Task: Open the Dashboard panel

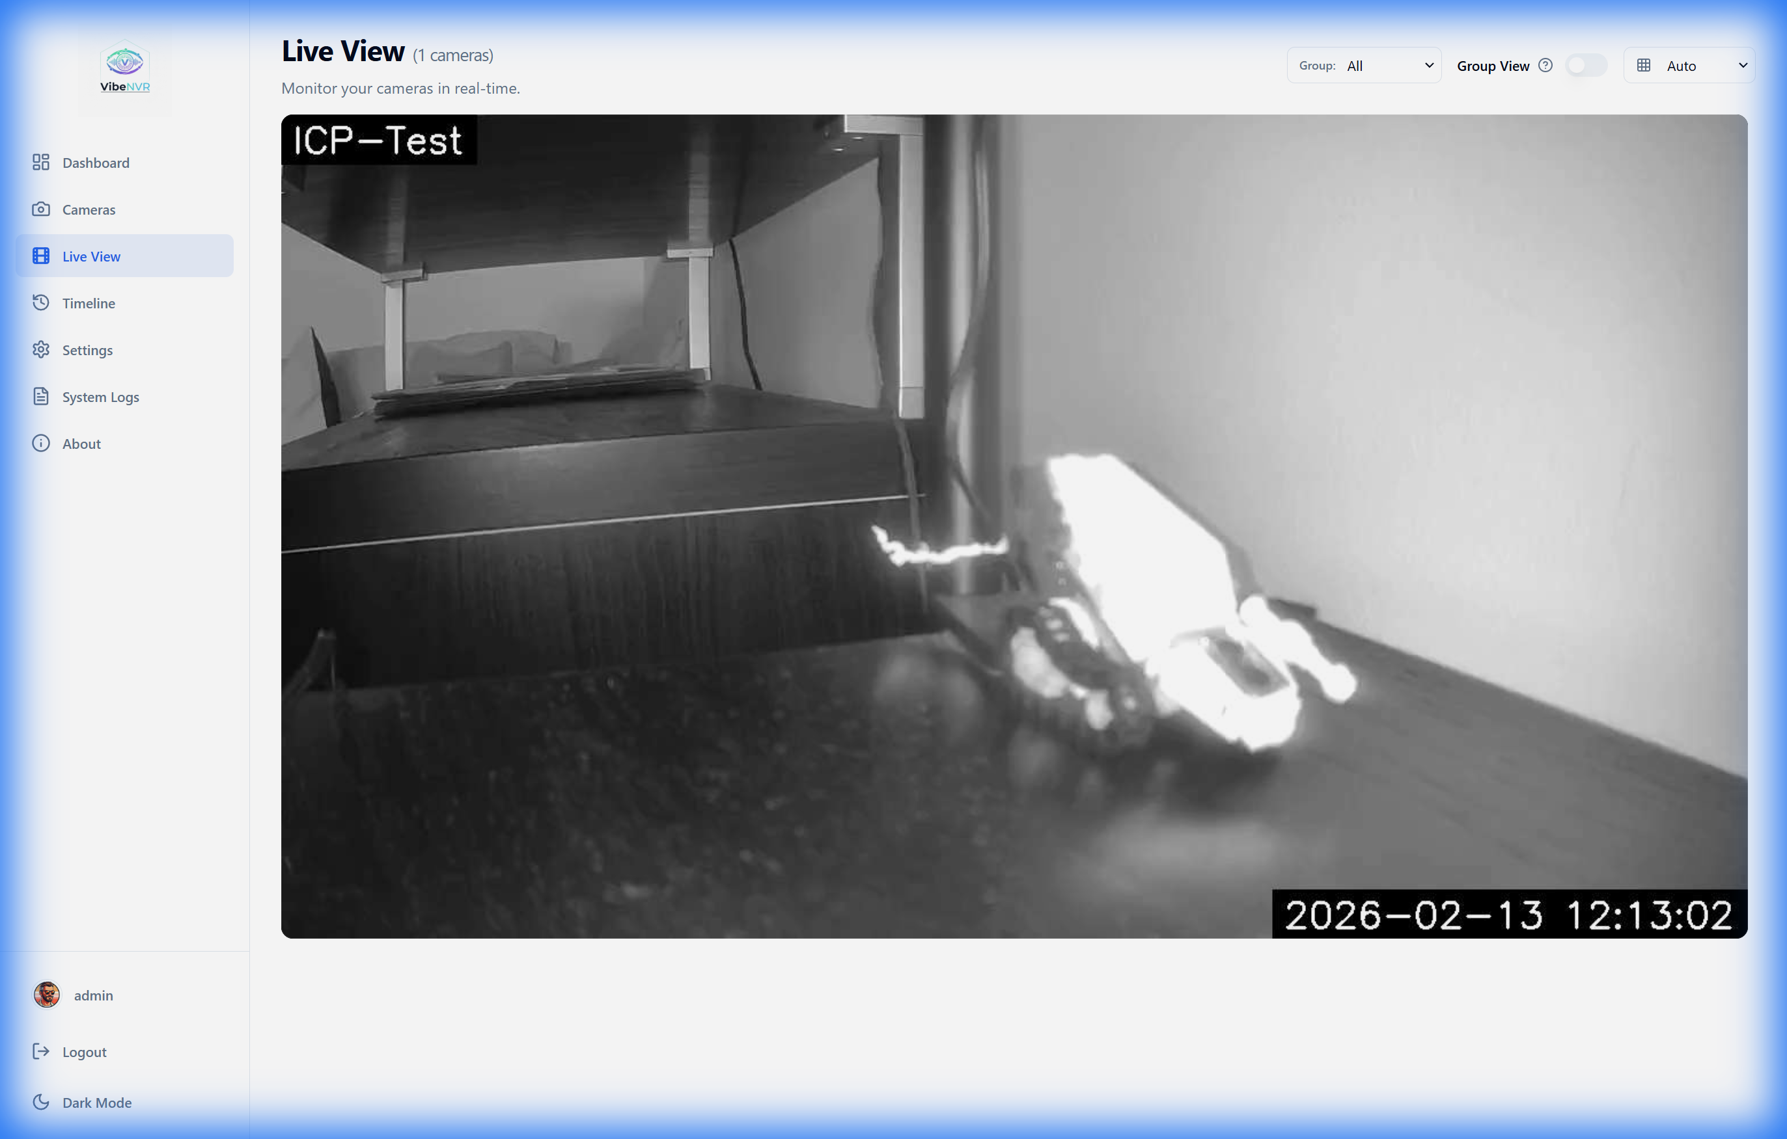Action: [96, 163]
